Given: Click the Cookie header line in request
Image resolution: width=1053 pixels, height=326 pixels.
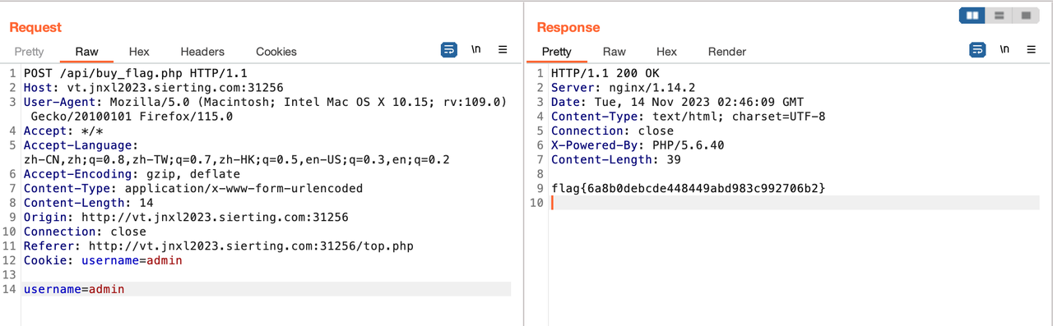Looking at the screenshot, I should [x=103, y=260].
